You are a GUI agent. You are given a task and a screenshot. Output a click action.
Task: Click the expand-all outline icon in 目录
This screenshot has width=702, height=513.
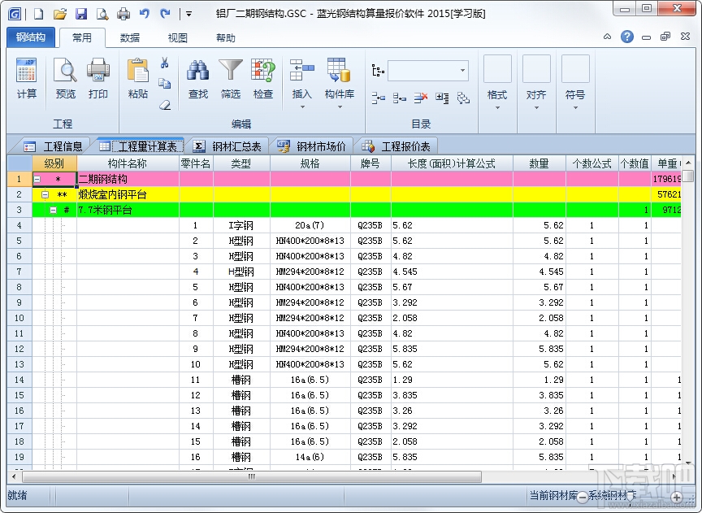[442, 98]
